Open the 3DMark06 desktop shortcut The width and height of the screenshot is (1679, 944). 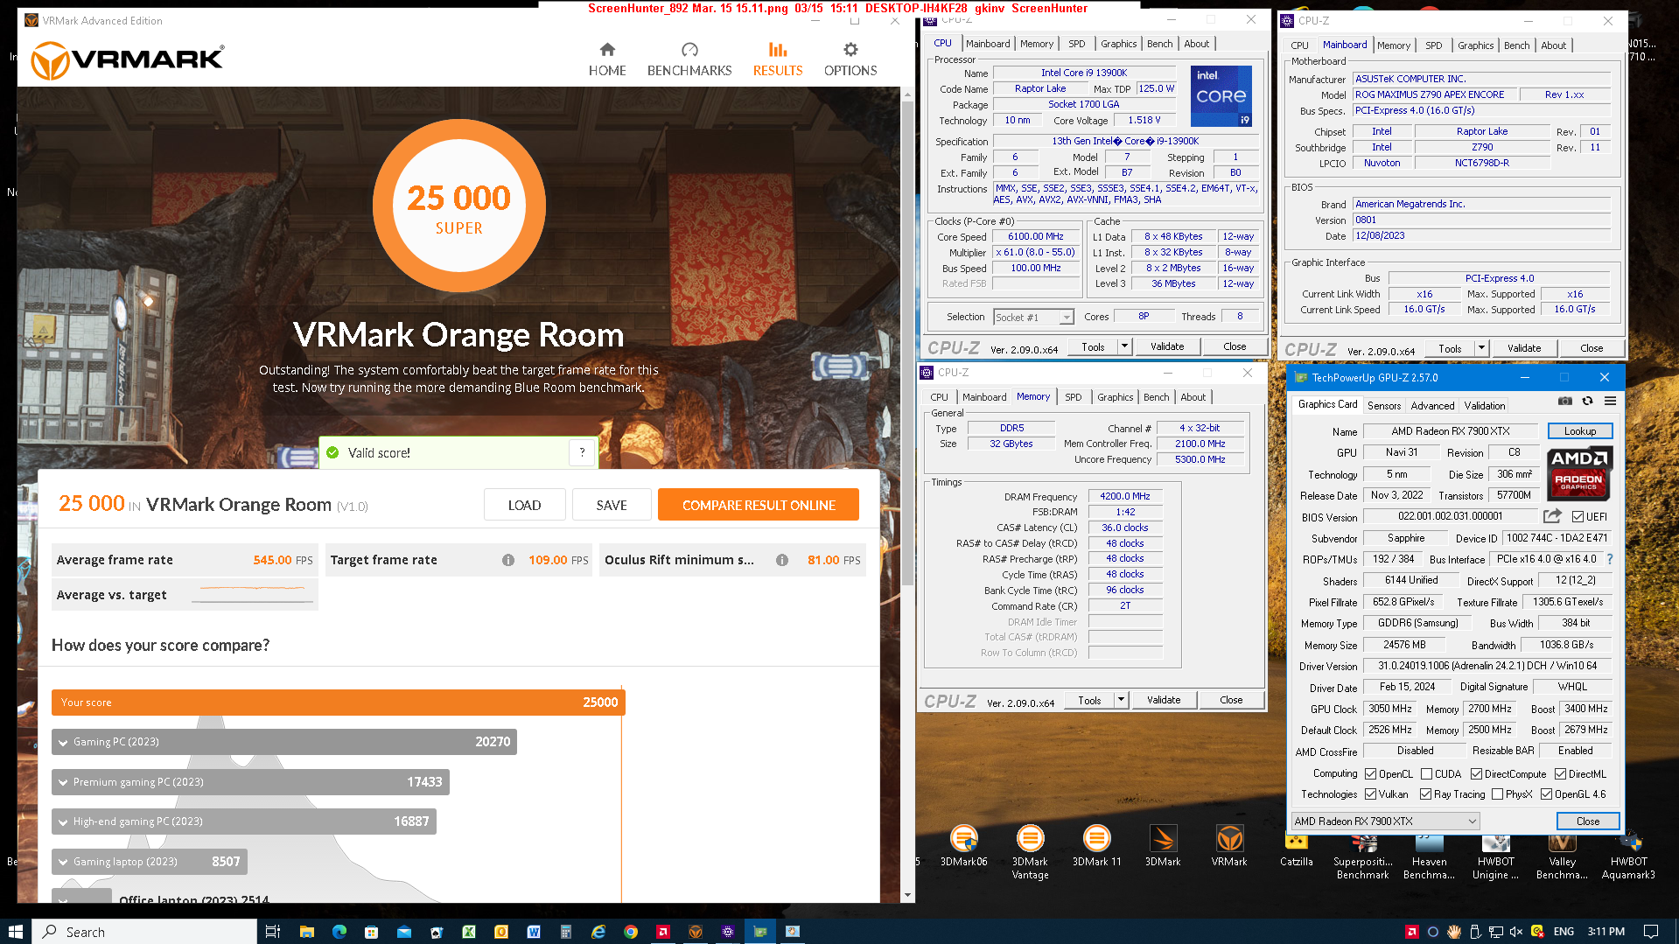[x=964, y=845]
